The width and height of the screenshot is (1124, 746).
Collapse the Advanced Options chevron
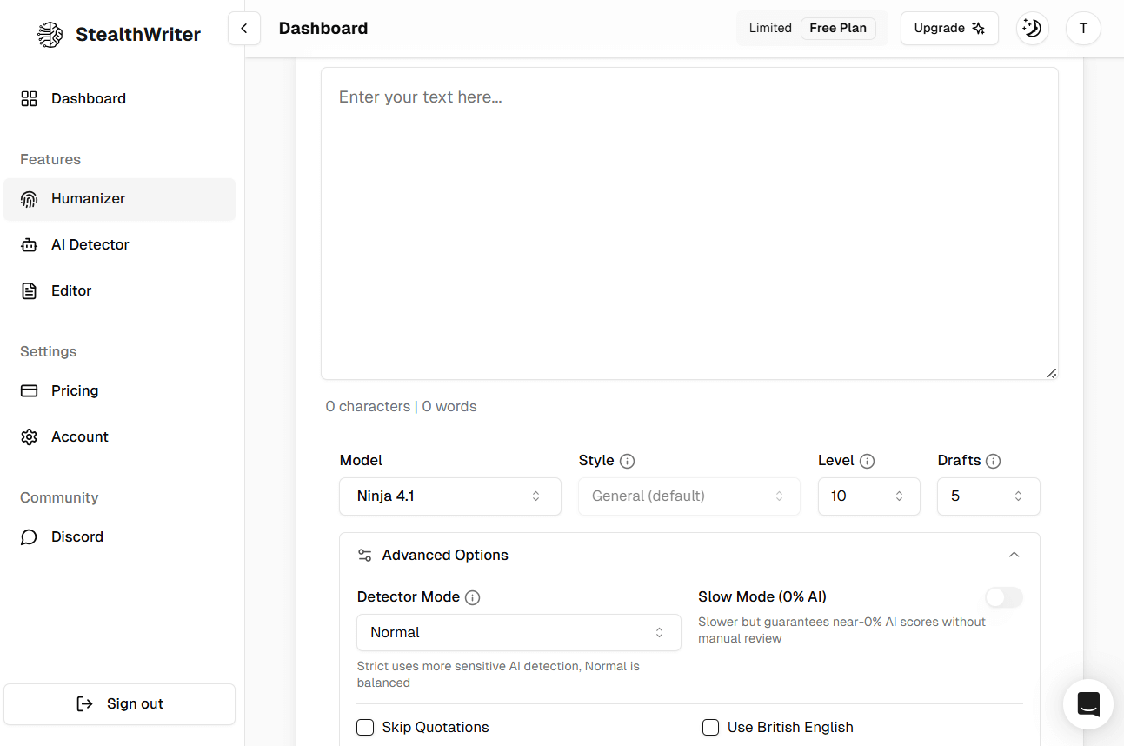1014,555
